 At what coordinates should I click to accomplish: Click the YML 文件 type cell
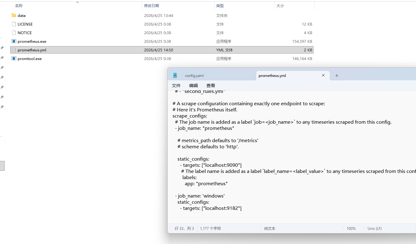pos(224,50)
